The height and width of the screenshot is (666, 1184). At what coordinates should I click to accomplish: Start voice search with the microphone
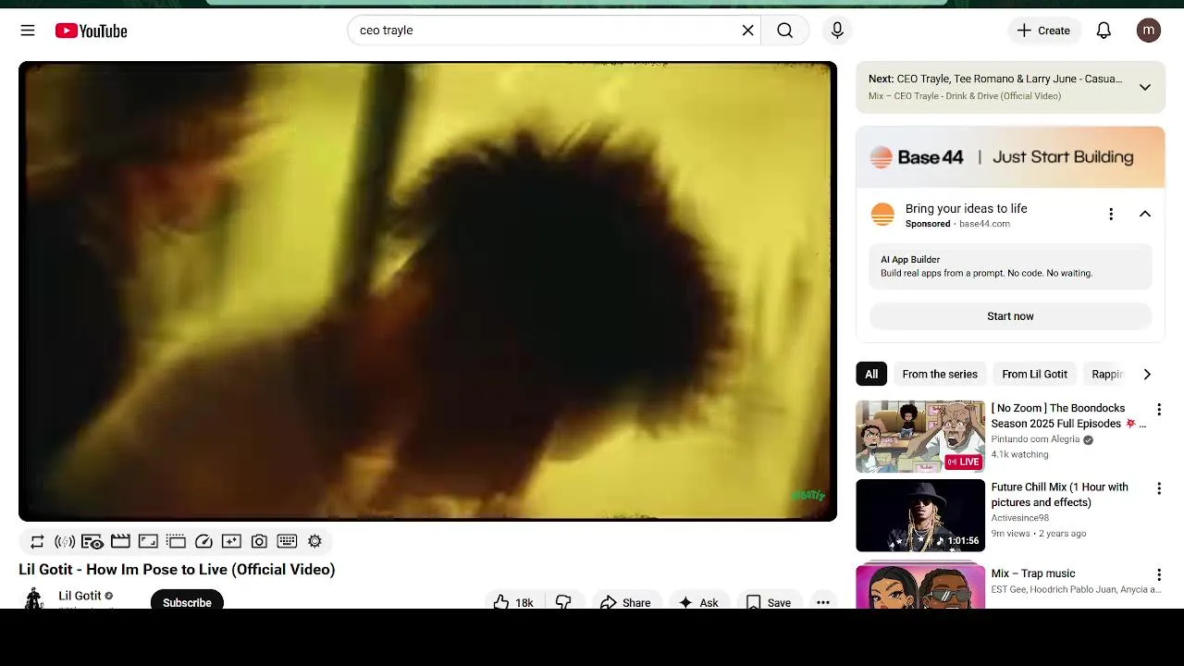[837, 31]
